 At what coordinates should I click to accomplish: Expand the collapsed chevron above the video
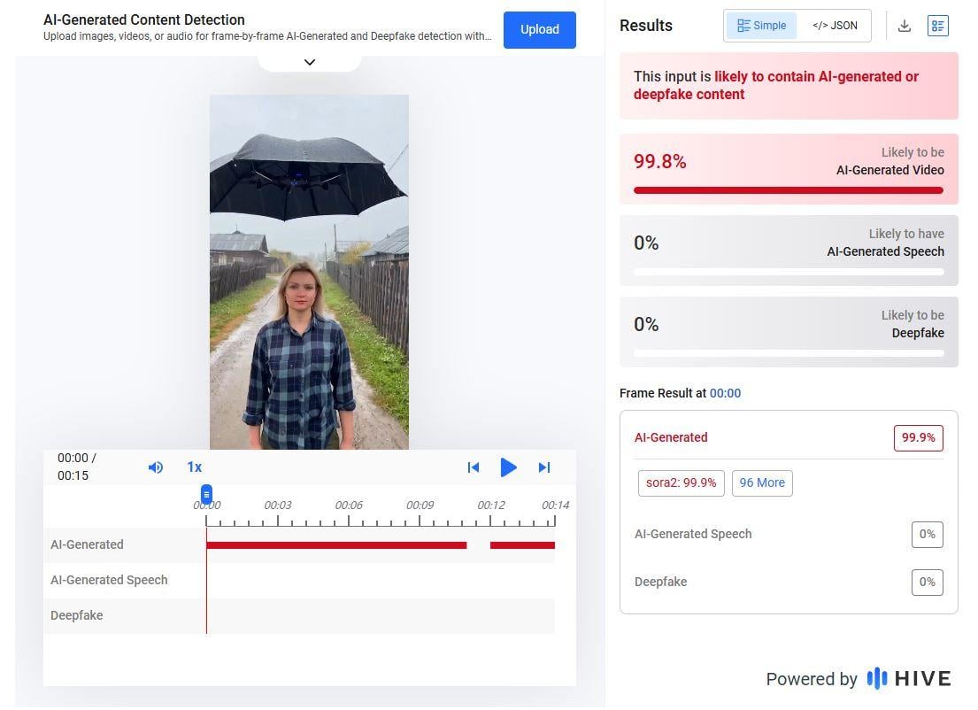point(310,62)
